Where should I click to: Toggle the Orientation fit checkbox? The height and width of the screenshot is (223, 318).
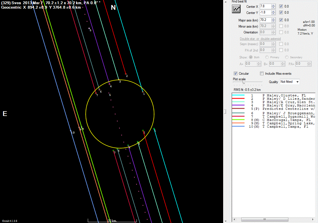click(x=281, y=32)
